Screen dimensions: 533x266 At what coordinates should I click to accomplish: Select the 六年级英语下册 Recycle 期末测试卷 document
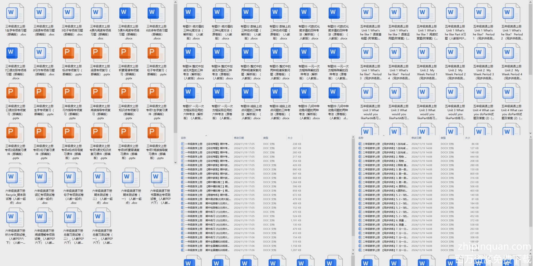[x=15, y=178]
